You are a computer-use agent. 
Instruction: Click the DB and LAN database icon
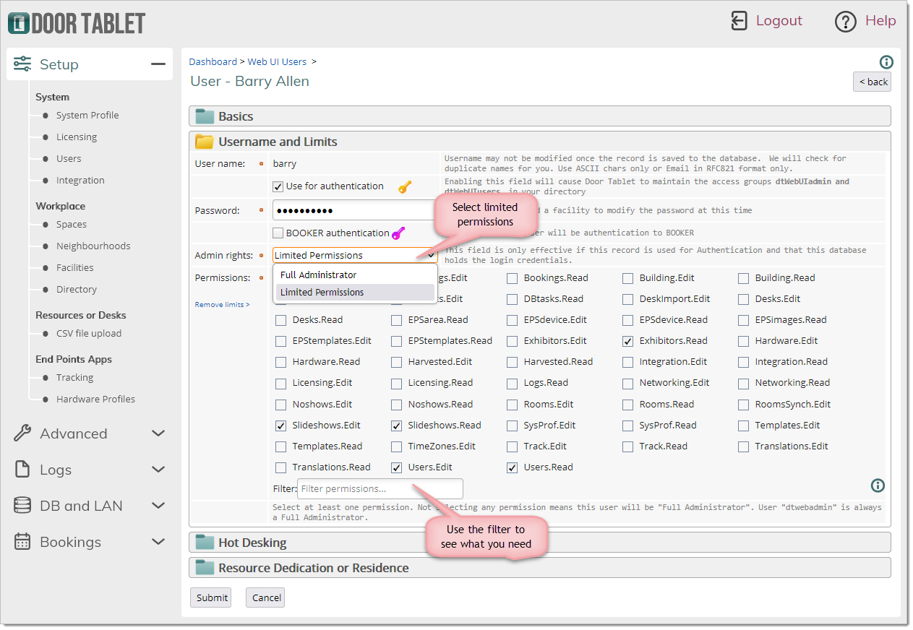pos(22,506)
